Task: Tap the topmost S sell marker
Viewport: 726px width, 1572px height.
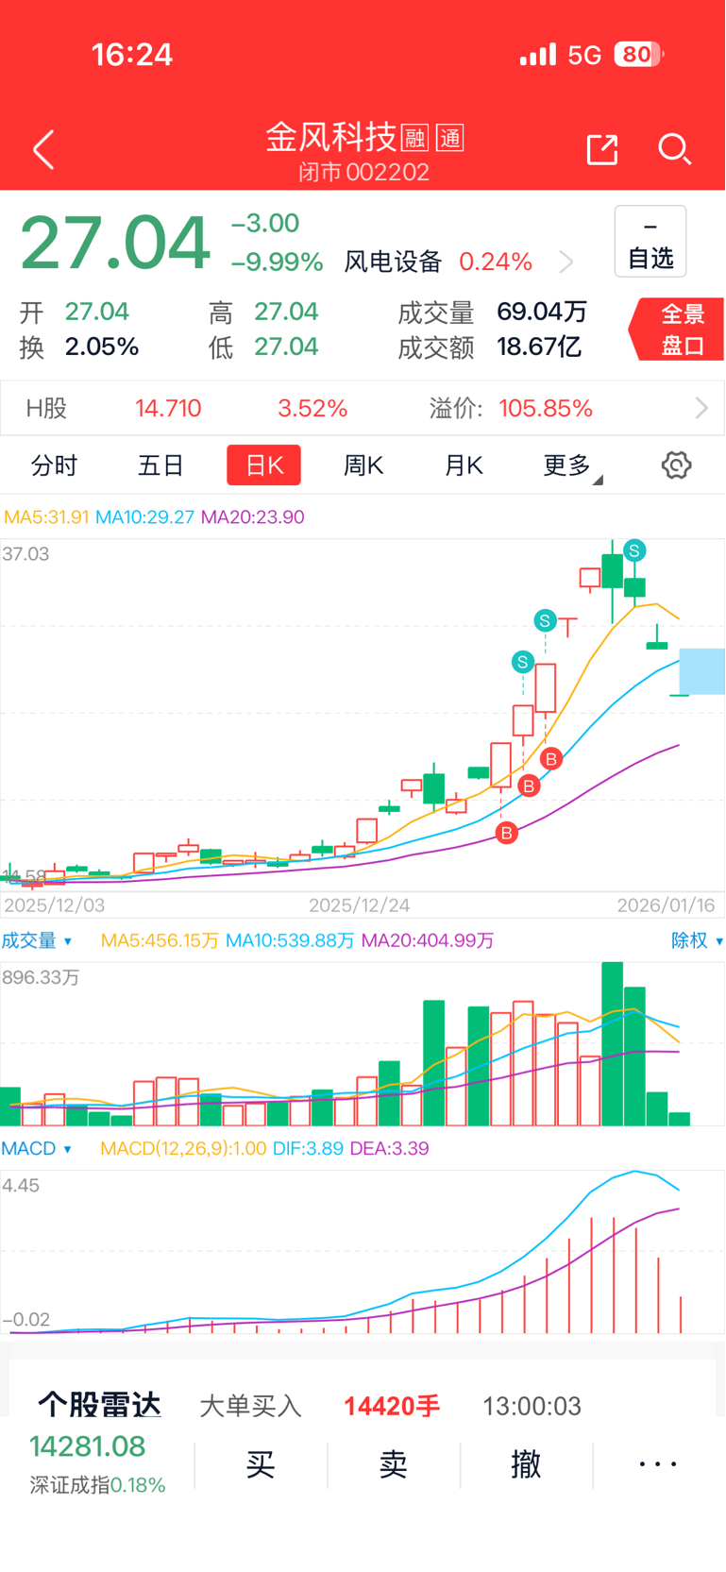Action: click(x=634, y=550)
